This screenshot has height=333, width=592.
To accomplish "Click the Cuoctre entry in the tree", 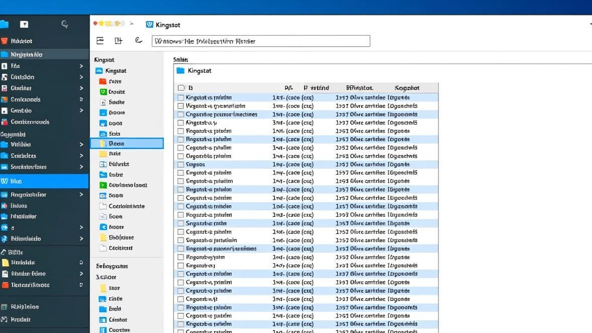I will 119,329.
